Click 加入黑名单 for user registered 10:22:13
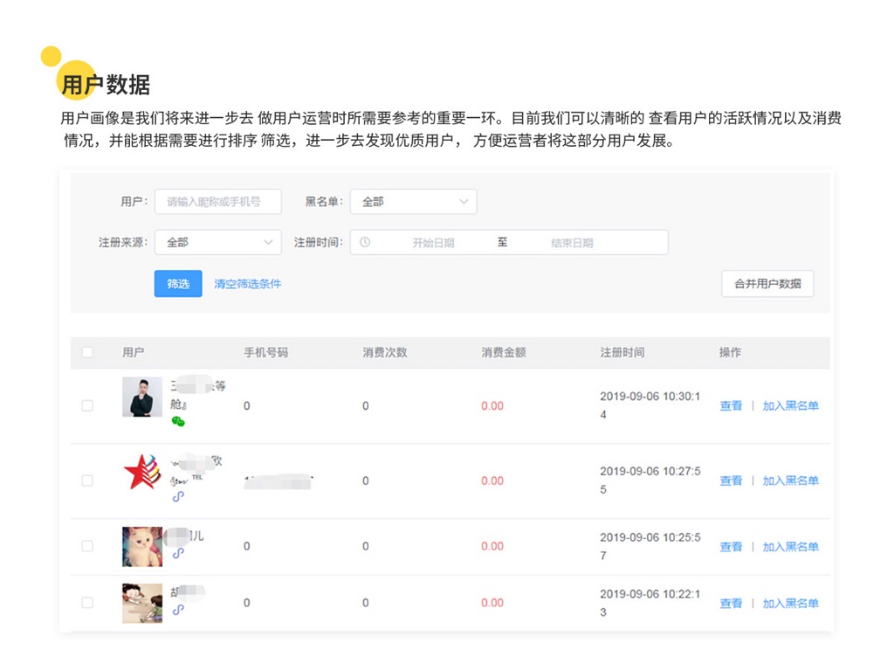Screen dimensions: 894x671 pos(791,603)
